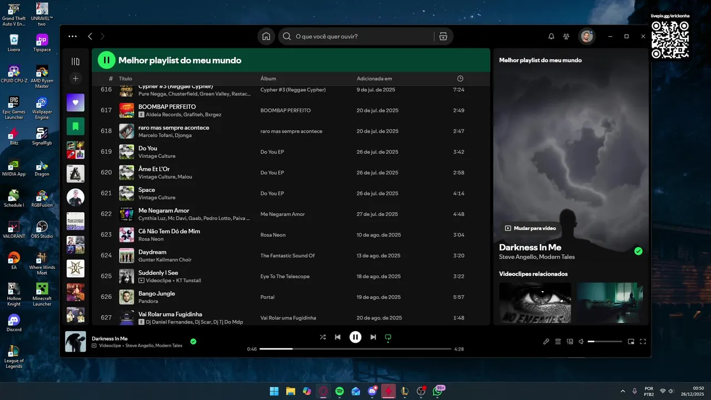Toggle shuffle in the player bar

[x=323, y=337]
